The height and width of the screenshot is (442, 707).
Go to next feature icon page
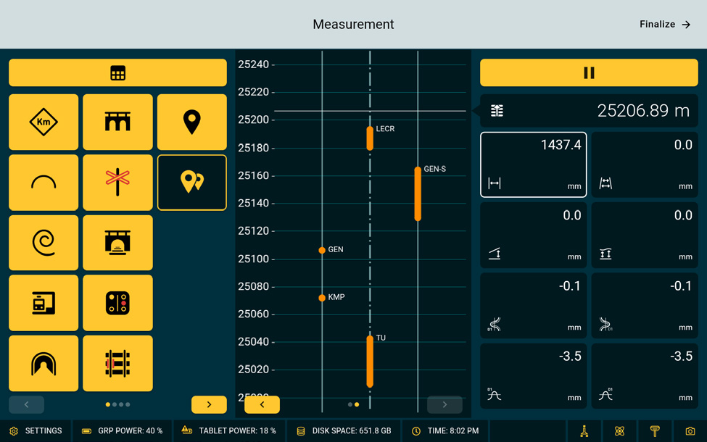(210, 404)
